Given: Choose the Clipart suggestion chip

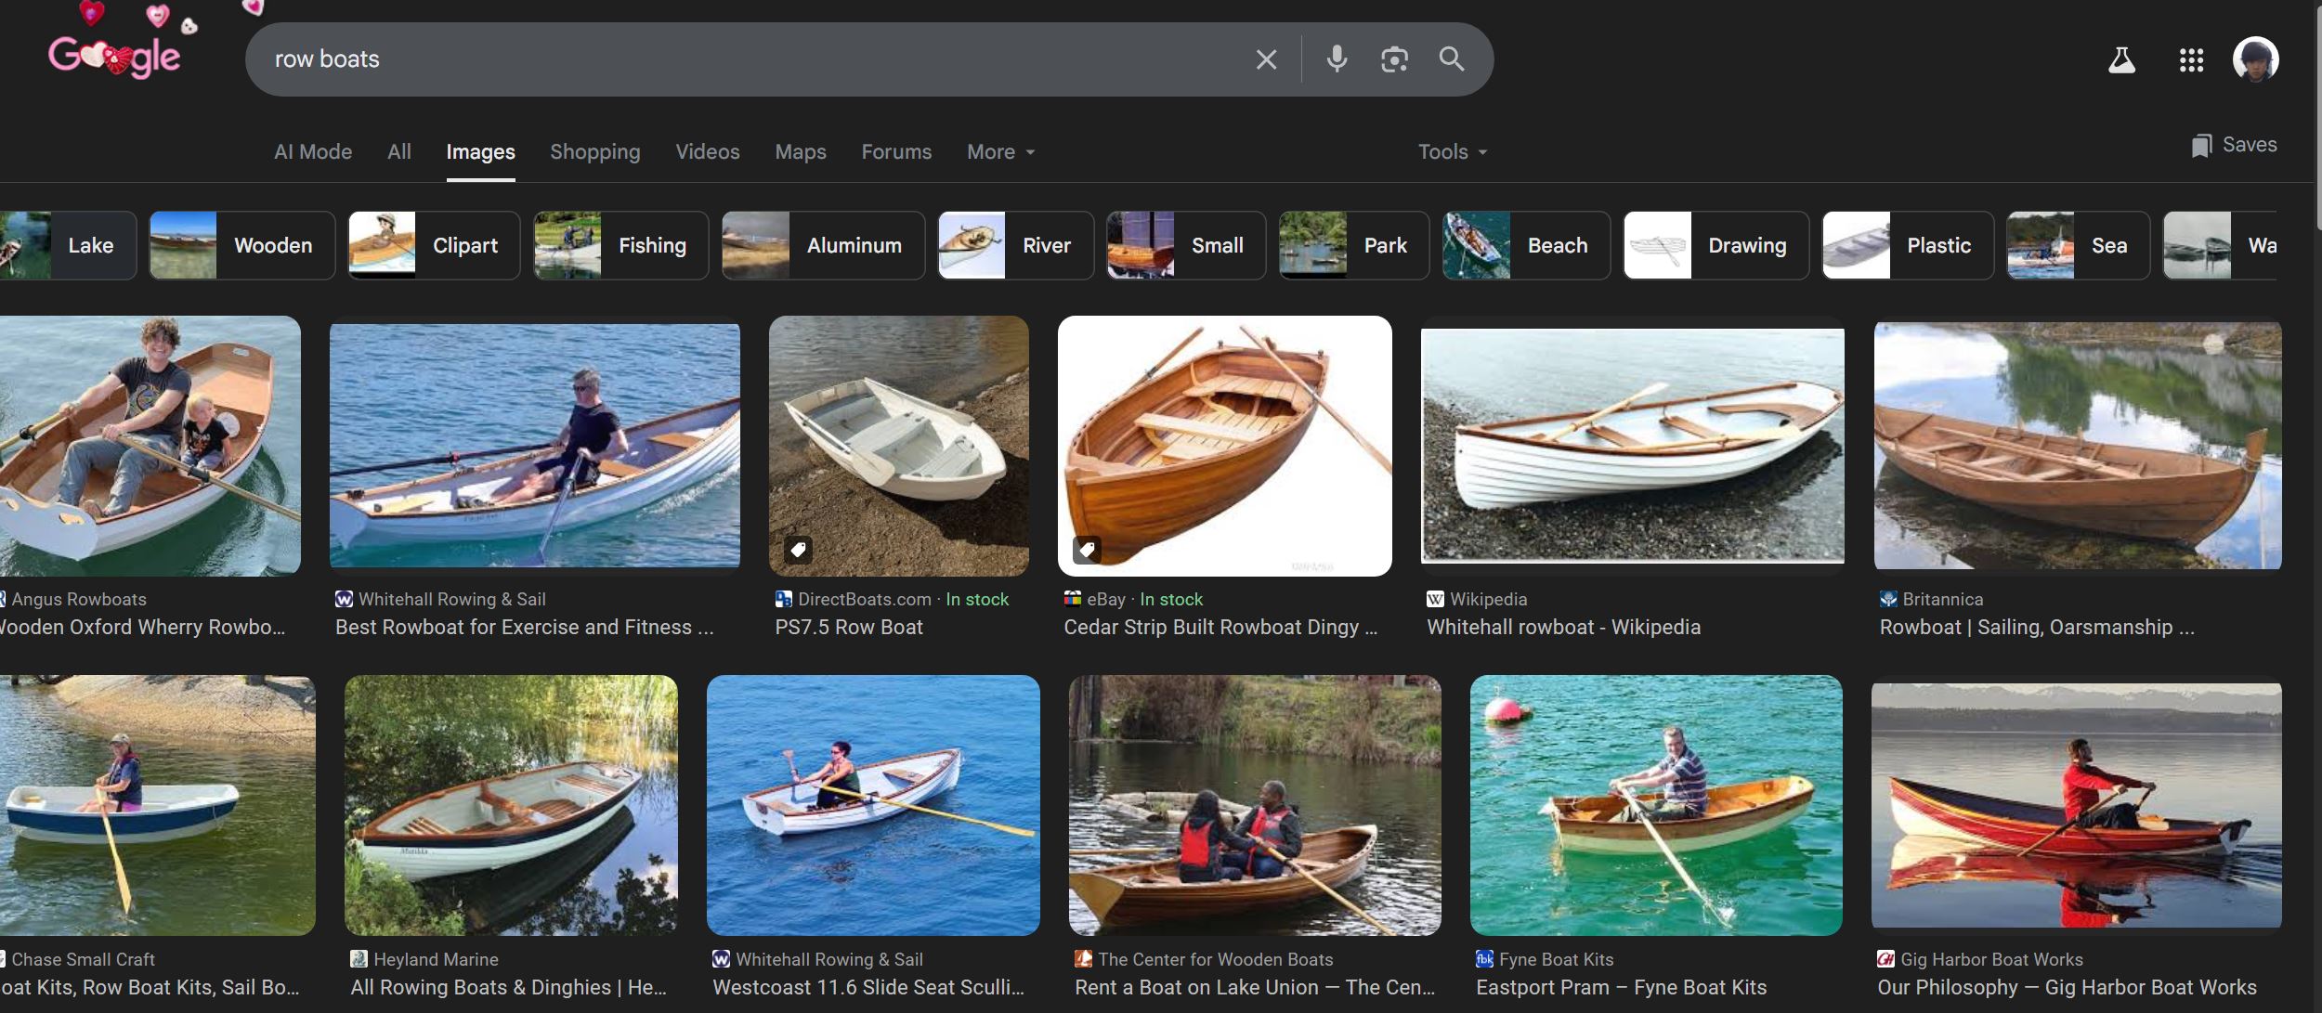Looking at the screenshot, I should pos(434,245).
